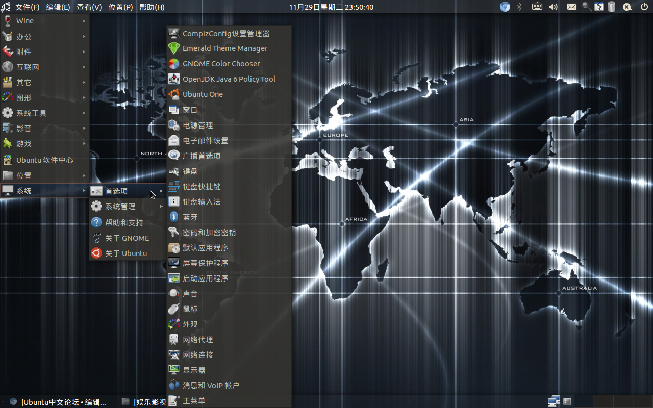This screenshot has width=653, height=408.
Task: Open the power session menu icon
Action: pyautogui.click(x=644, y=7)
